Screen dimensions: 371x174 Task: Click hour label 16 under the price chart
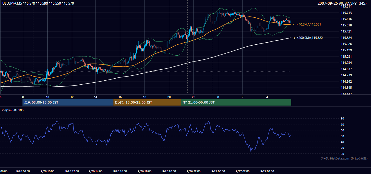click(x=120, y=97)
